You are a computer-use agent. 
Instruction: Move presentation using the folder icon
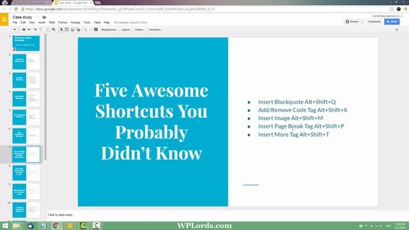44,17
